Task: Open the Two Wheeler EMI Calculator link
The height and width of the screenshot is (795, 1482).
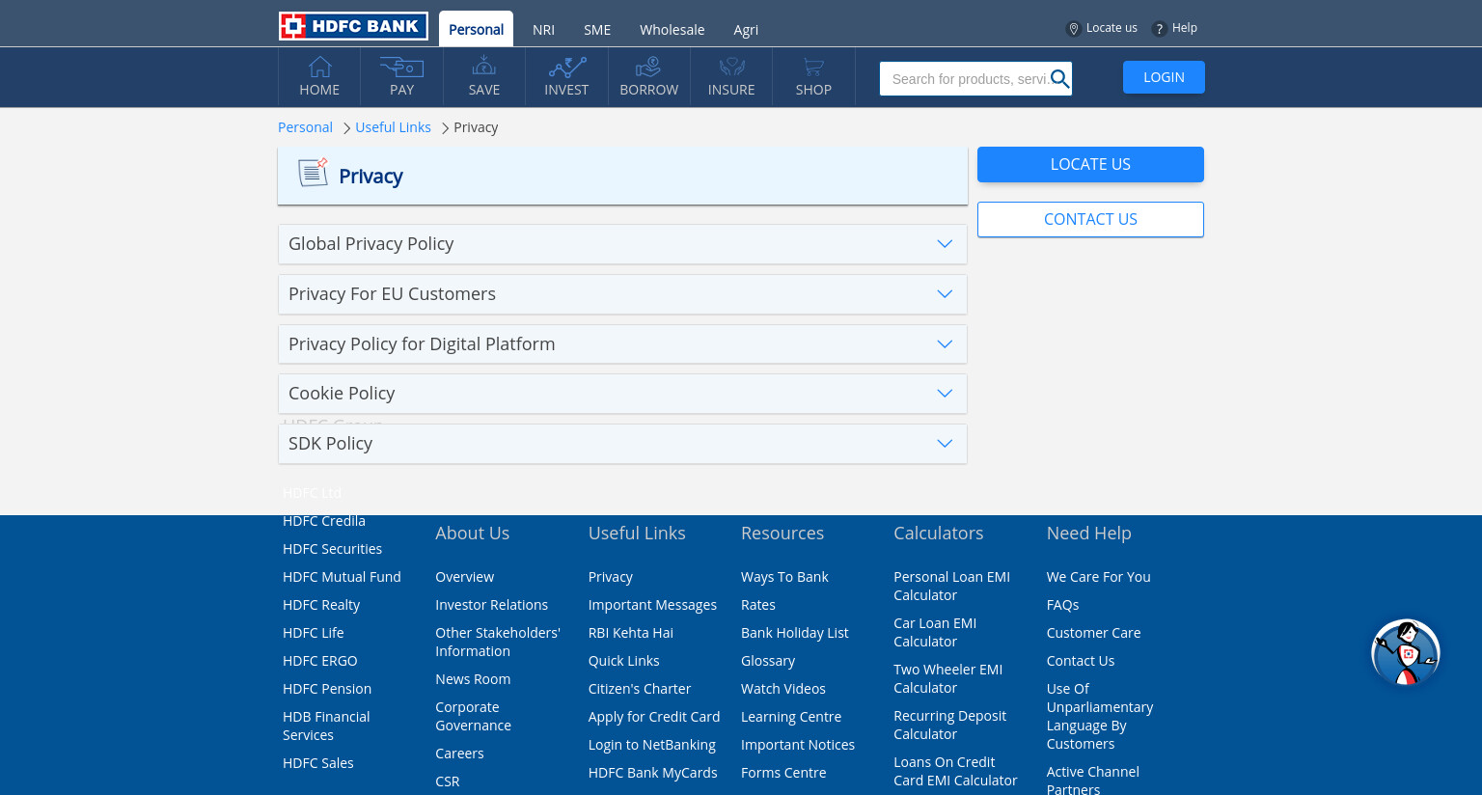Action: tap(947, 678)
